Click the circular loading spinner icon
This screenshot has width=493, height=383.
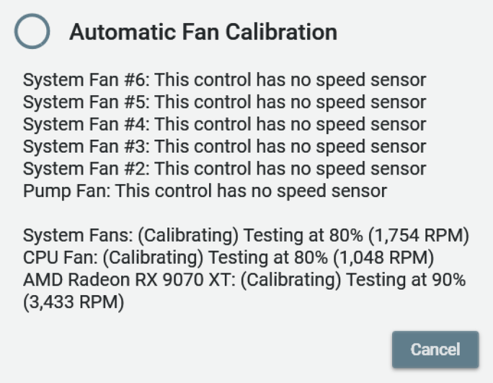tap(32, 32)
